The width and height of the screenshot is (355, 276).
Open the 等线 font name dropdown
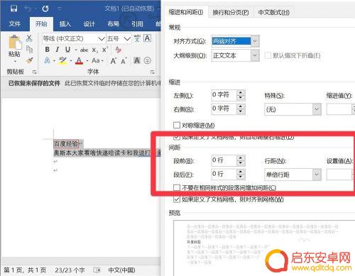point(102,38)
